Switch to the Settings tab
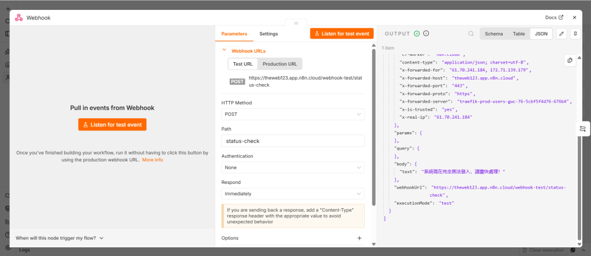 pyautogui.click(x=268, y=33)
